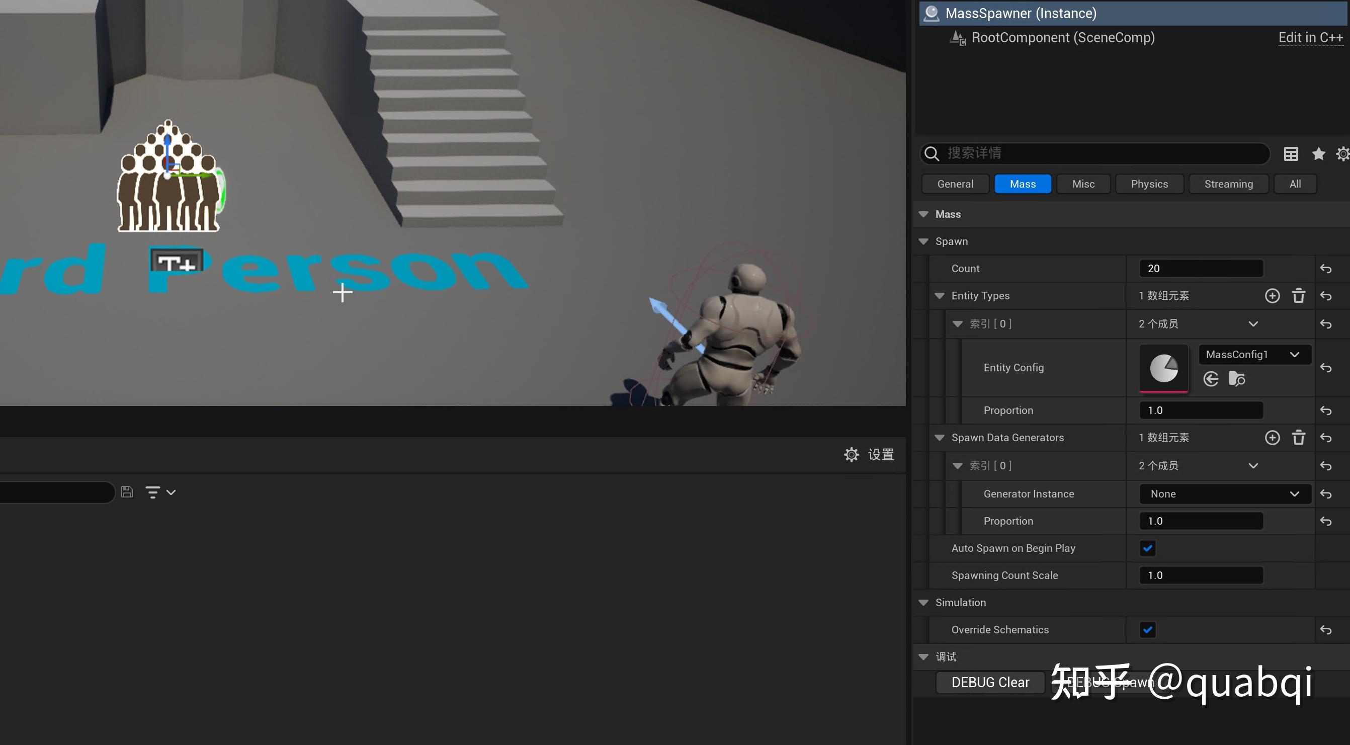Click trash icon for Spawn Data Generators
The height and width of the screenshot is (745, 1350).
[x=1298, y=438]
